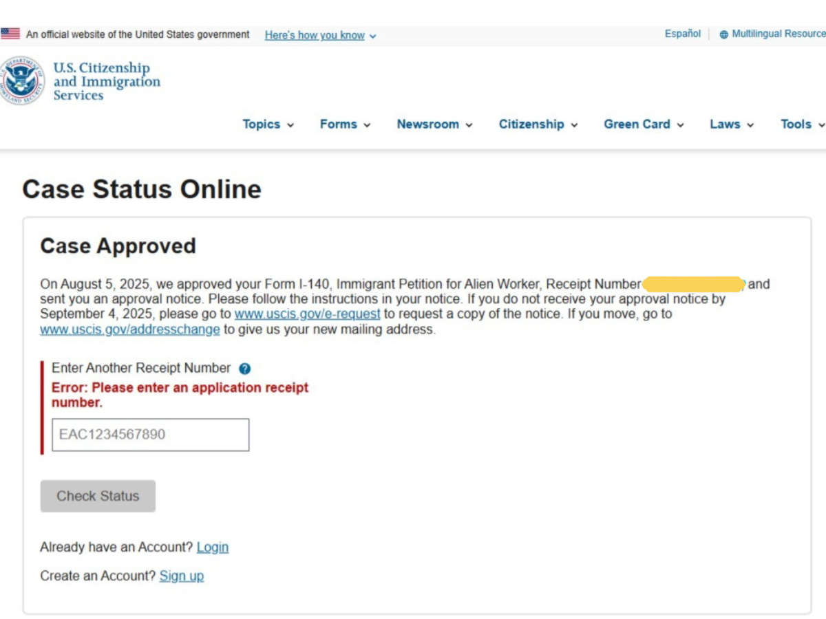826x619 pixels.
Task: Expand the Topics navigation menu
Action: click(268, 124)
